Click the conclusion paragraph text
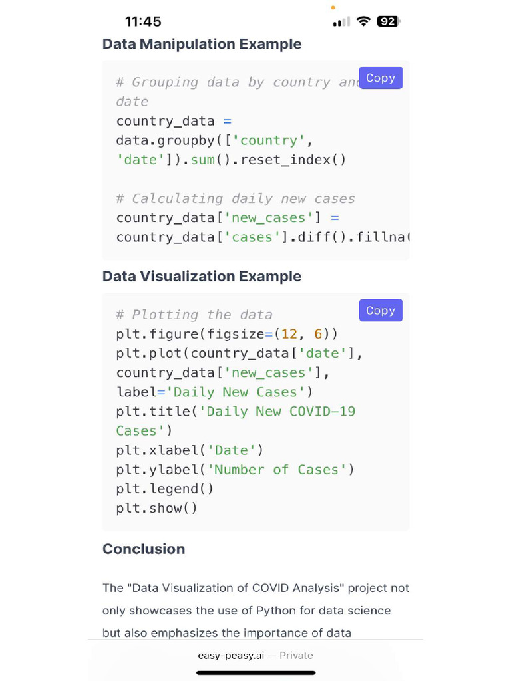511x681 pixels. [x=255, y=611]
